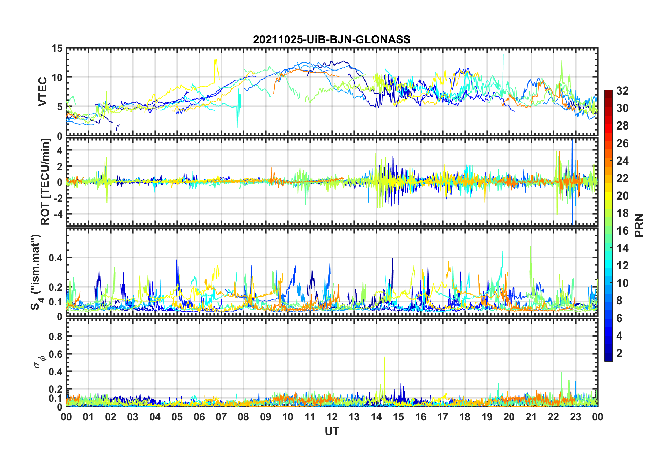Click sigma phi axis tick 0.6

coord(56,354)
